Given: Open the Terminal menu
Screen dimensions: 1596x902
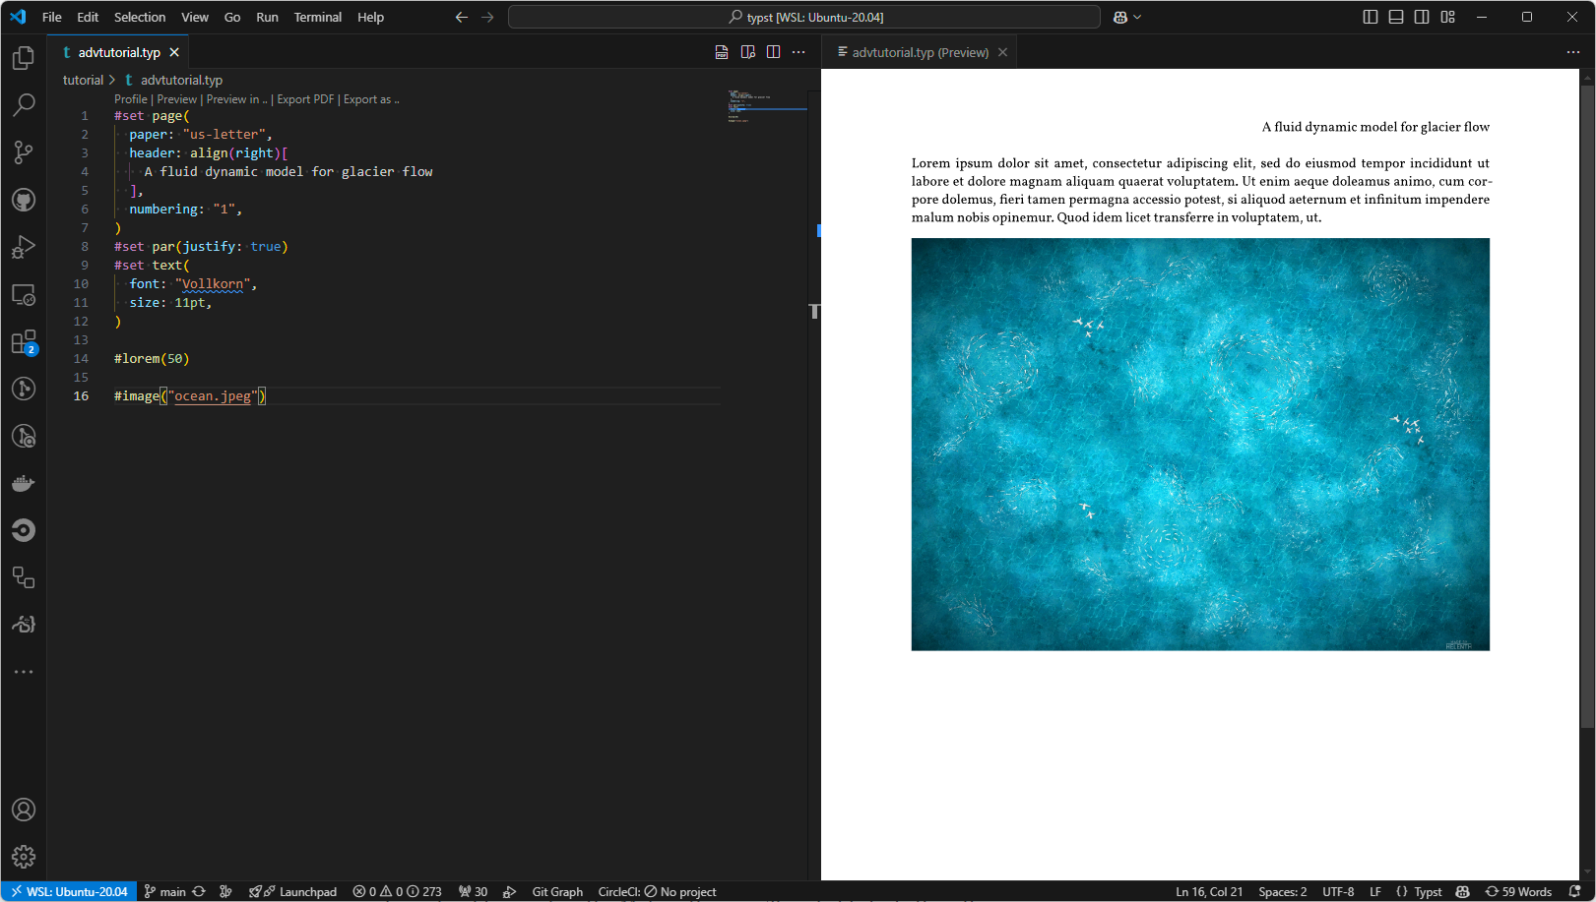Looking at the screenshot, I should [317, 17].
